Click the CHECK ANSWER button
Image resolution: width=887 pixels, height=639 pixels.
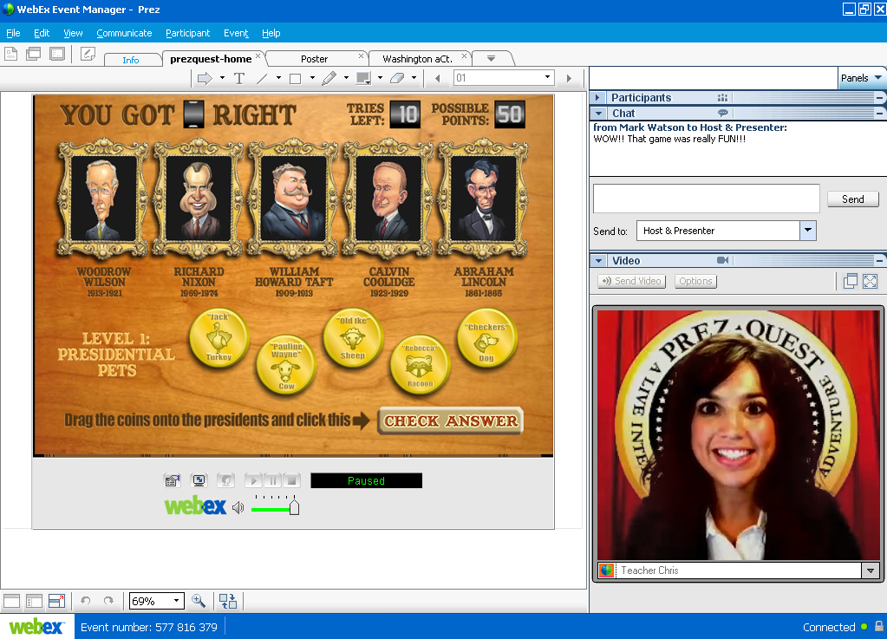(x=450, y=421)
